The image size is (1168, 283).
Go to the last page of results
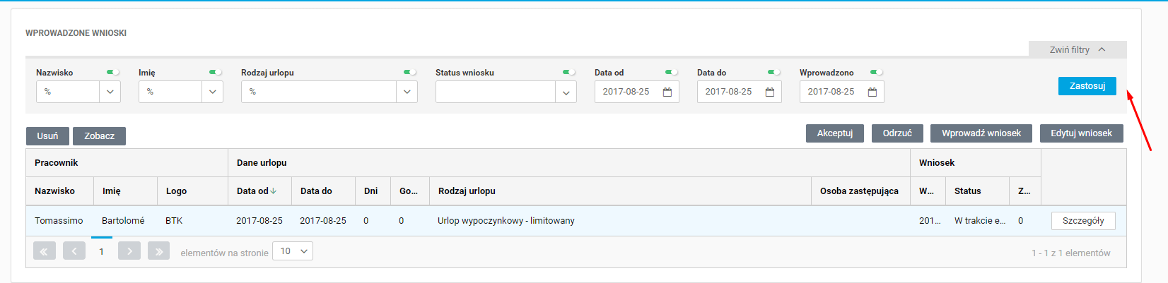pos(158,251)
